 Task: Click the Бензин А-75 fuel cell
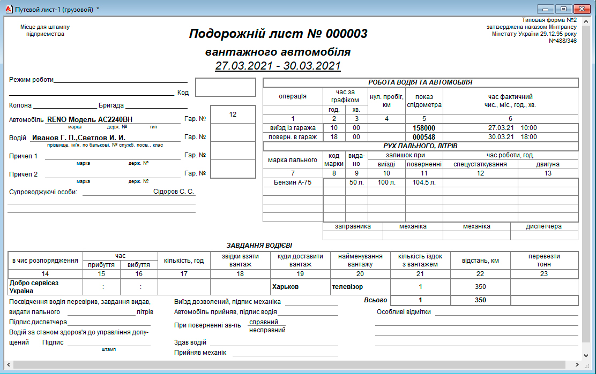coord(293,182)
